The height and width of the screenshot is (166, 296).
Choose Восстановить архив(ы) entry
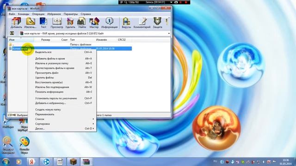click(x=62, y=83)
